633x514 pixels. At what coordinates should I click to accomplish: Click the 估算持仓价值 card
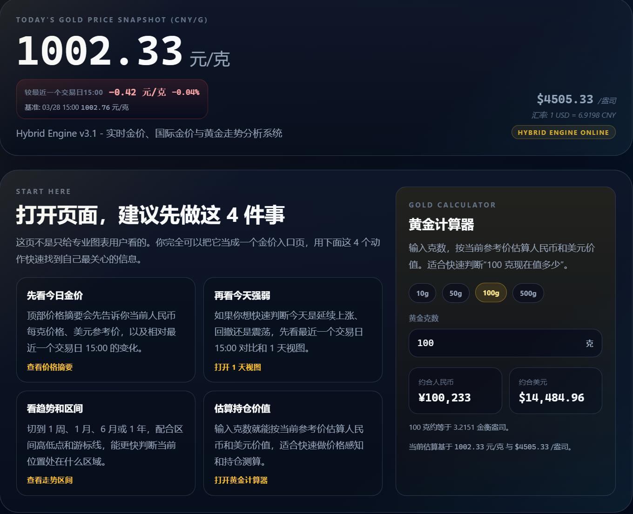click(x=293, y=443)
